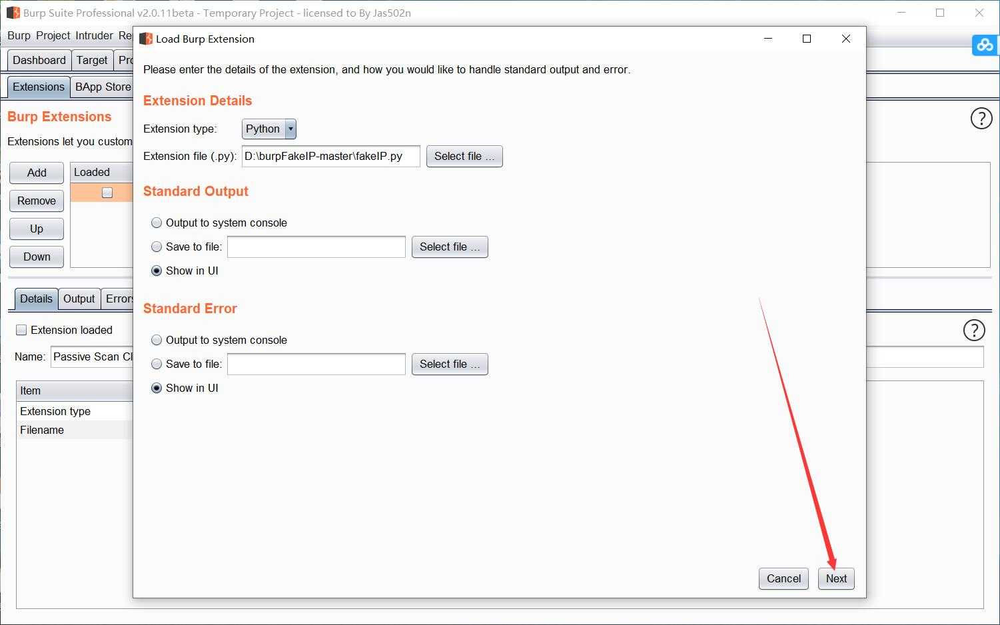This screenshot has width=1000, height=625.
Task: Open help for Burp Extensions section
Action: pyautogui.click(x=981, y=118)
